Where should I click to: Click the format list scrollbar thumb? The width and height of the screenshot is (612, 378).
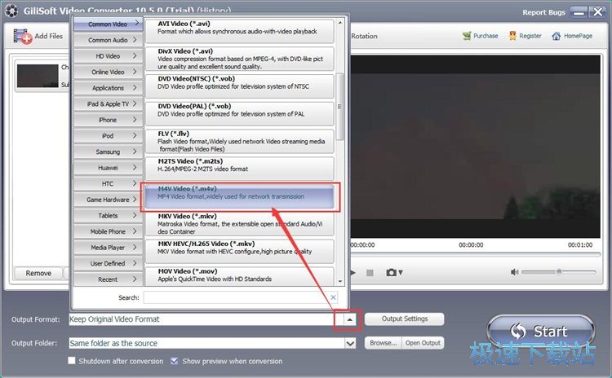pyautogui.click(x=339, y=107)
